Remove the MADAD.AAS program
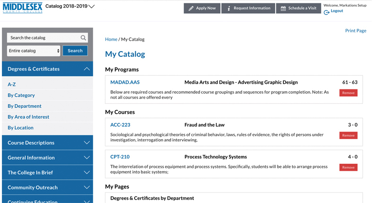Screen dimensions: 376x203 click(x=348, y=93)
